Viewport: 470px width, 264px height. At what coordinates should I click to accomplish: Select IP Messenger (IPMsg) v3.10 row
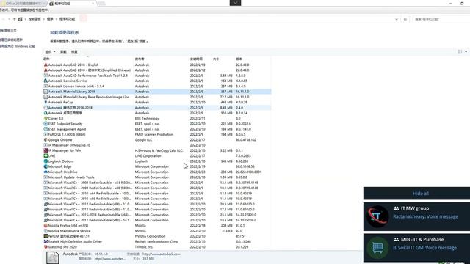[x=157, y=145]
